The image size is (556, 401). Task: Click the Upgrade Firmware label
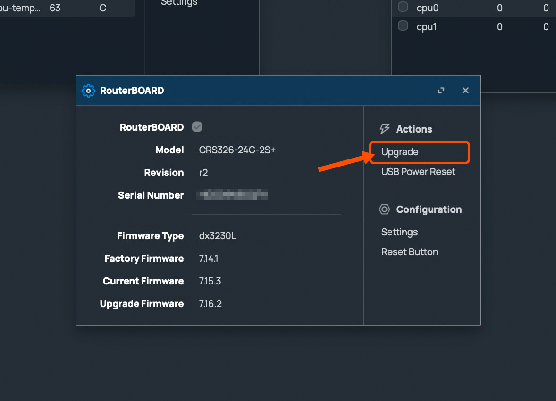pos(142,304)
